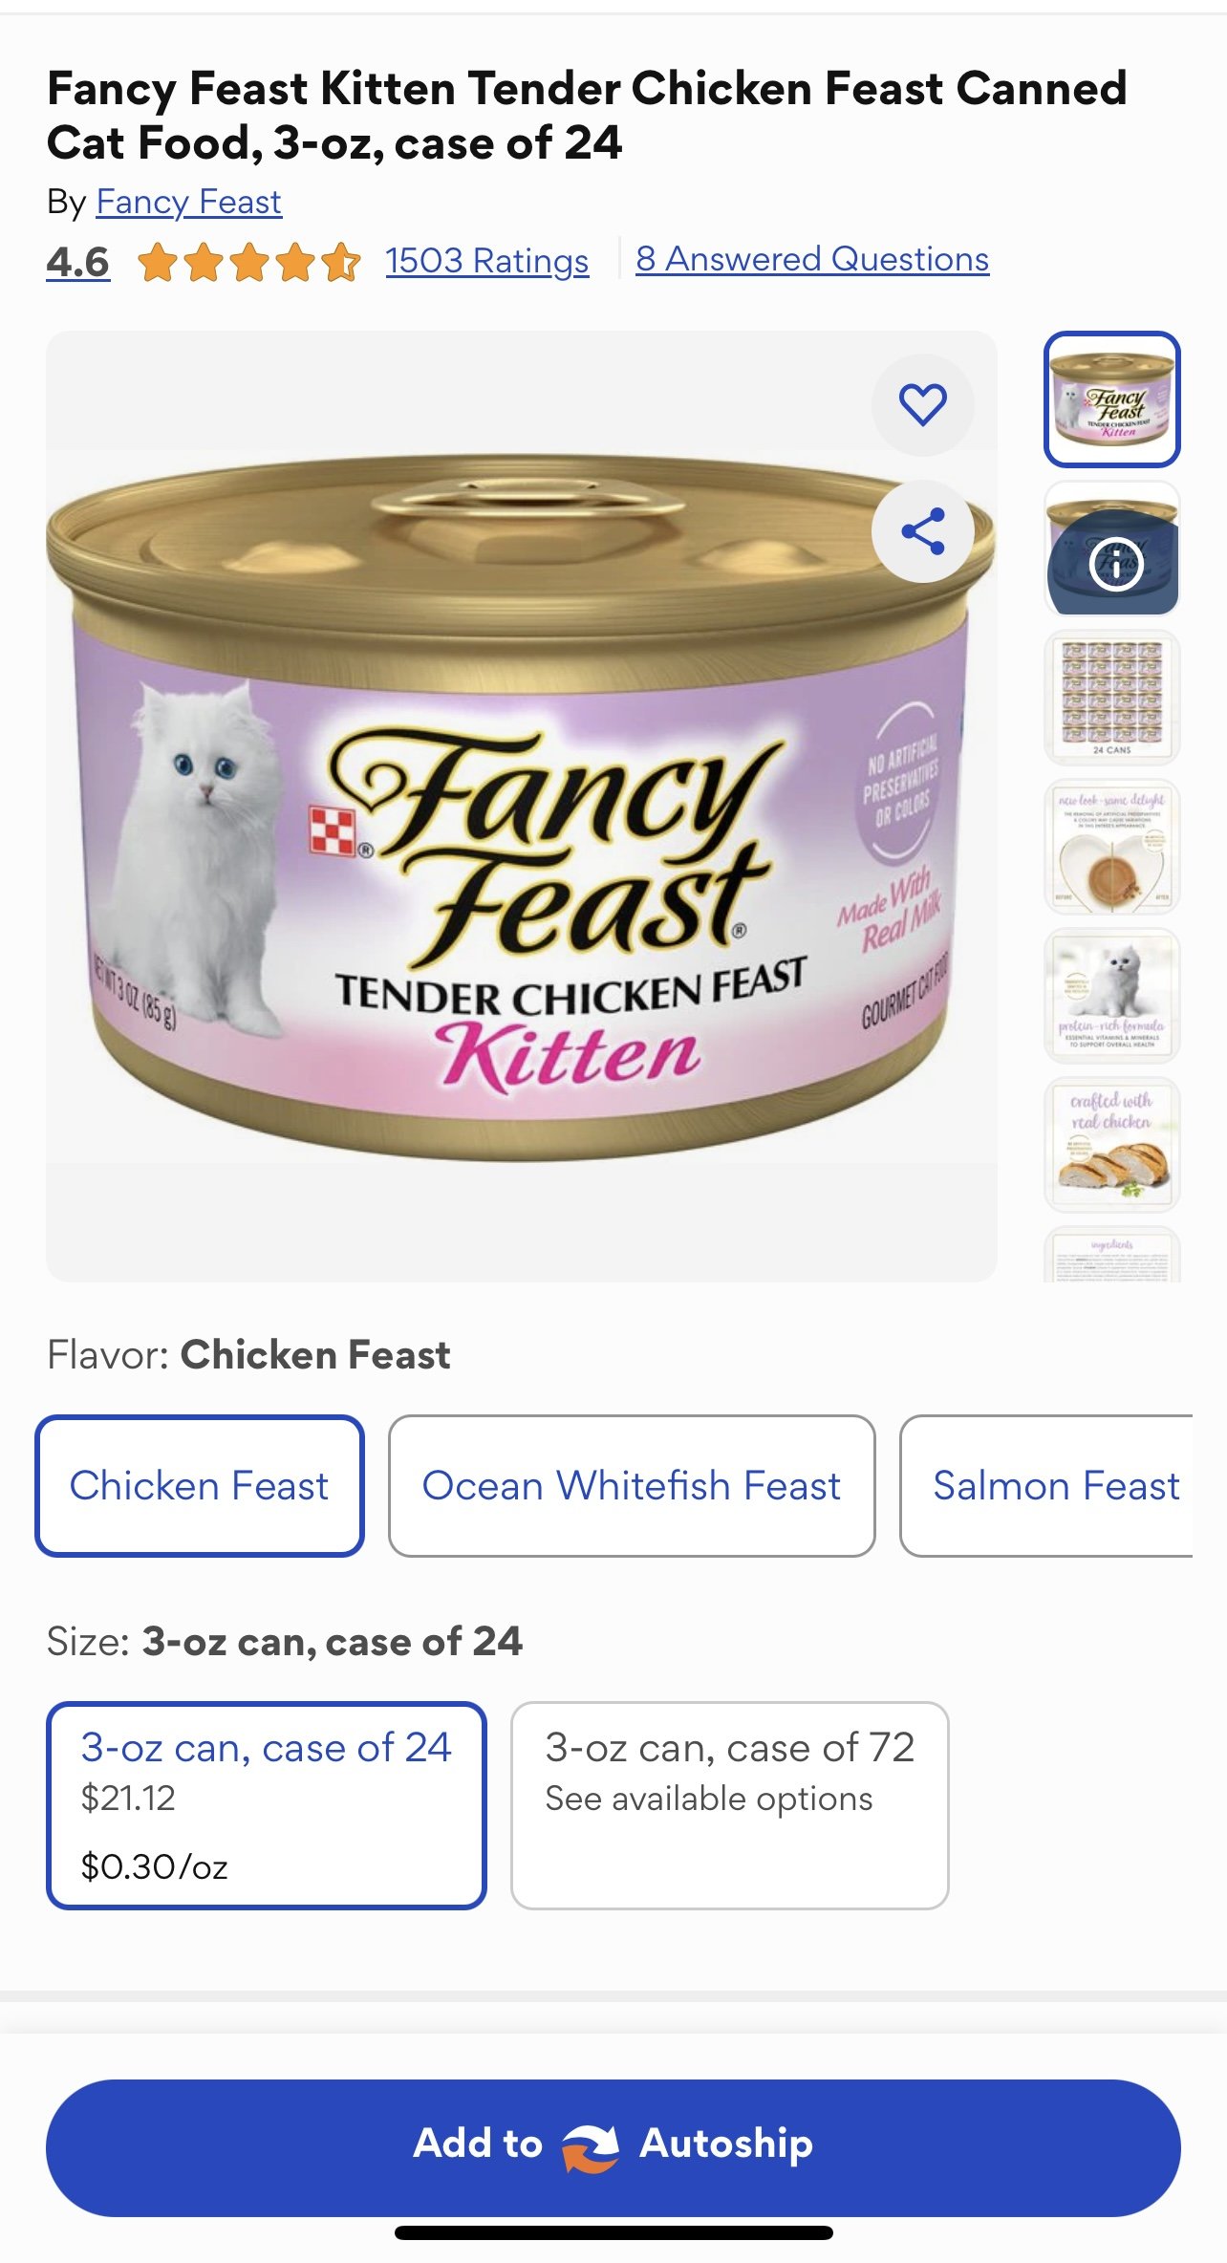Tap the heart favorite icon
The image size is (1227, 2263).
[922, 404]
